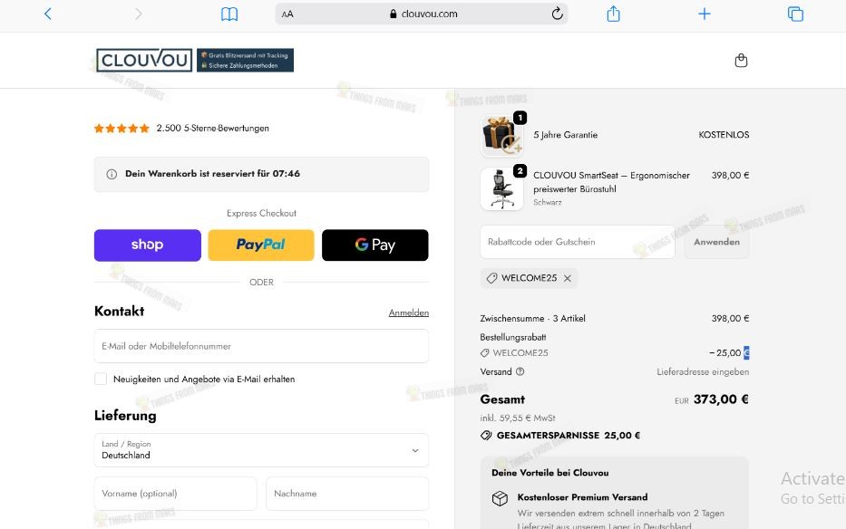Tap the AA reader text-size button
The width and height of the screenshot is (846, 529).
click(287, 14)
